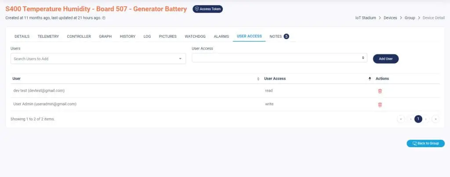This screenshot has width=450, height=177.
Task: Navigate to Devices in breadcrumb
Action: (390, 18)
